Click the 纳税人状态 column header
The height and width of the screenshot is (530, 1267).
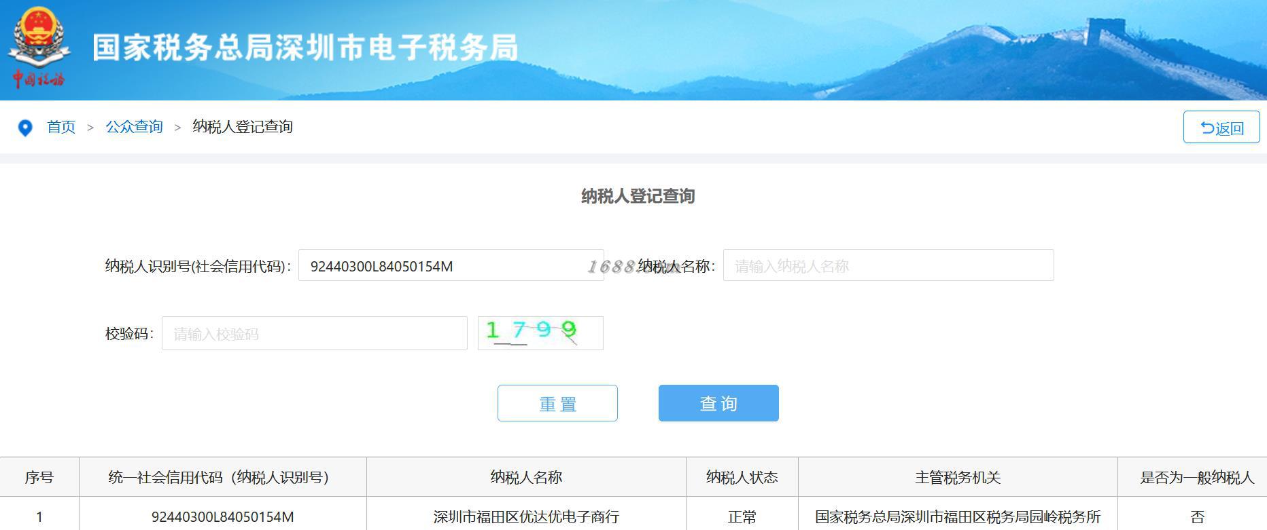tap(742, 477)
